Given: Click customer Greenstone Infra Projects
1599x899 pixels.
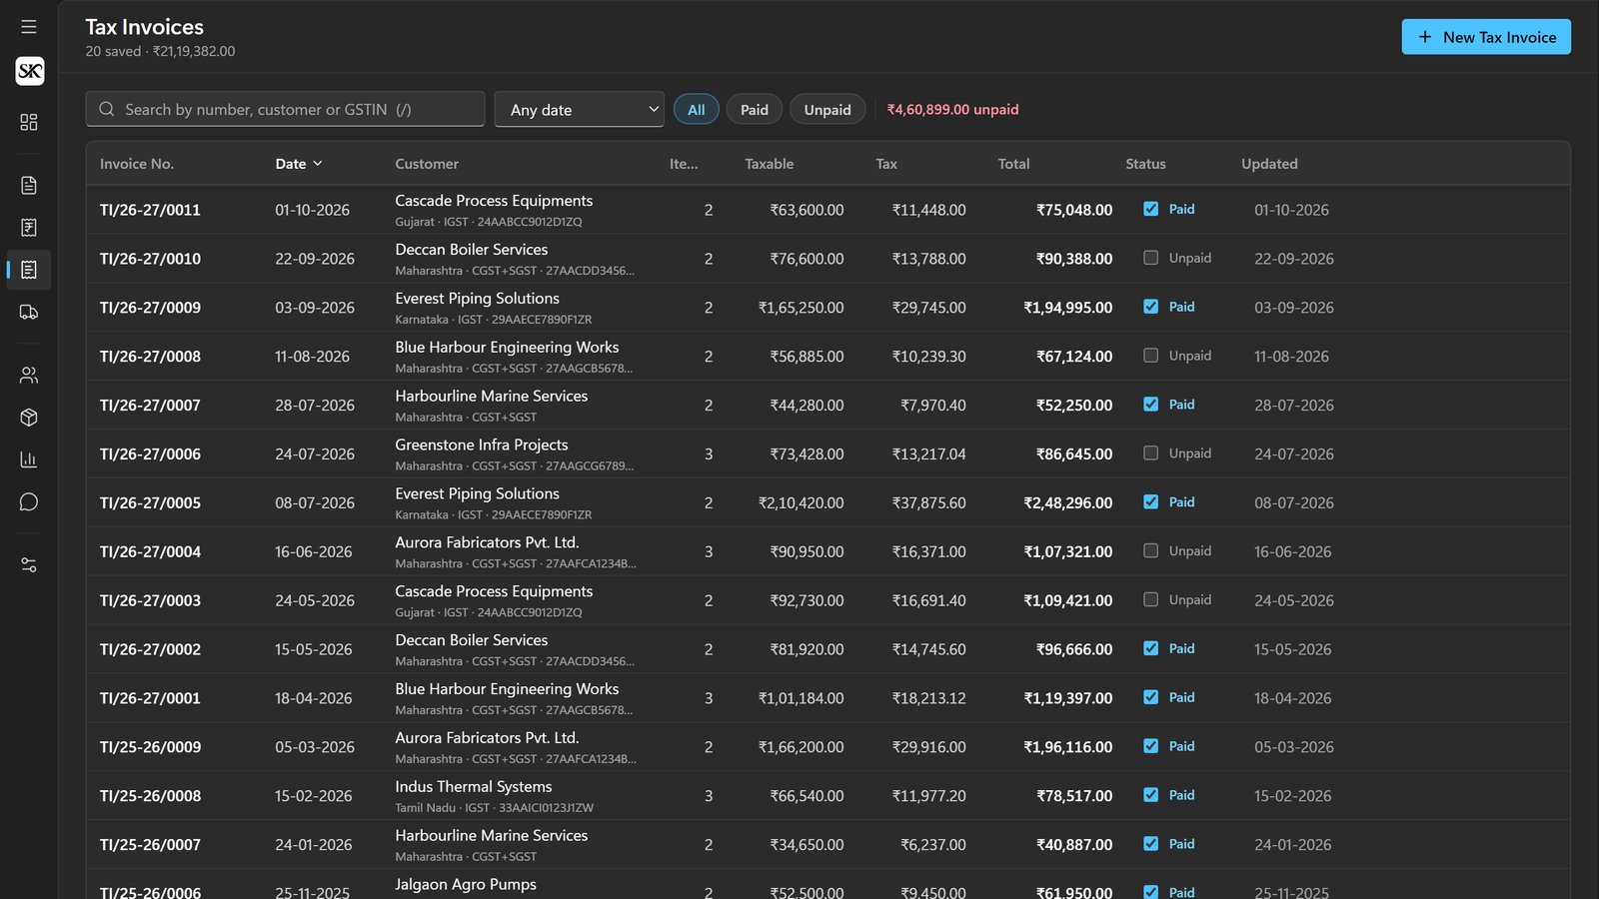Looking at the screenshot, I should (x=482, y=445).
